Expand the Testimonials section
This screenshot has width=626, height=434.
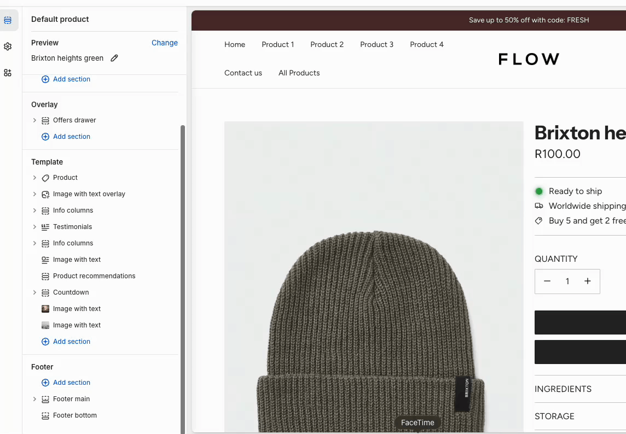34,227
